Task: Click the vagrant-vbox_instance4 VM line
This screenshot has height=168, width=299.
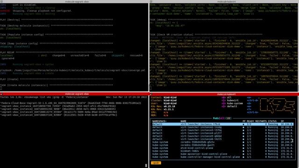Action: (x=59, y=115)
